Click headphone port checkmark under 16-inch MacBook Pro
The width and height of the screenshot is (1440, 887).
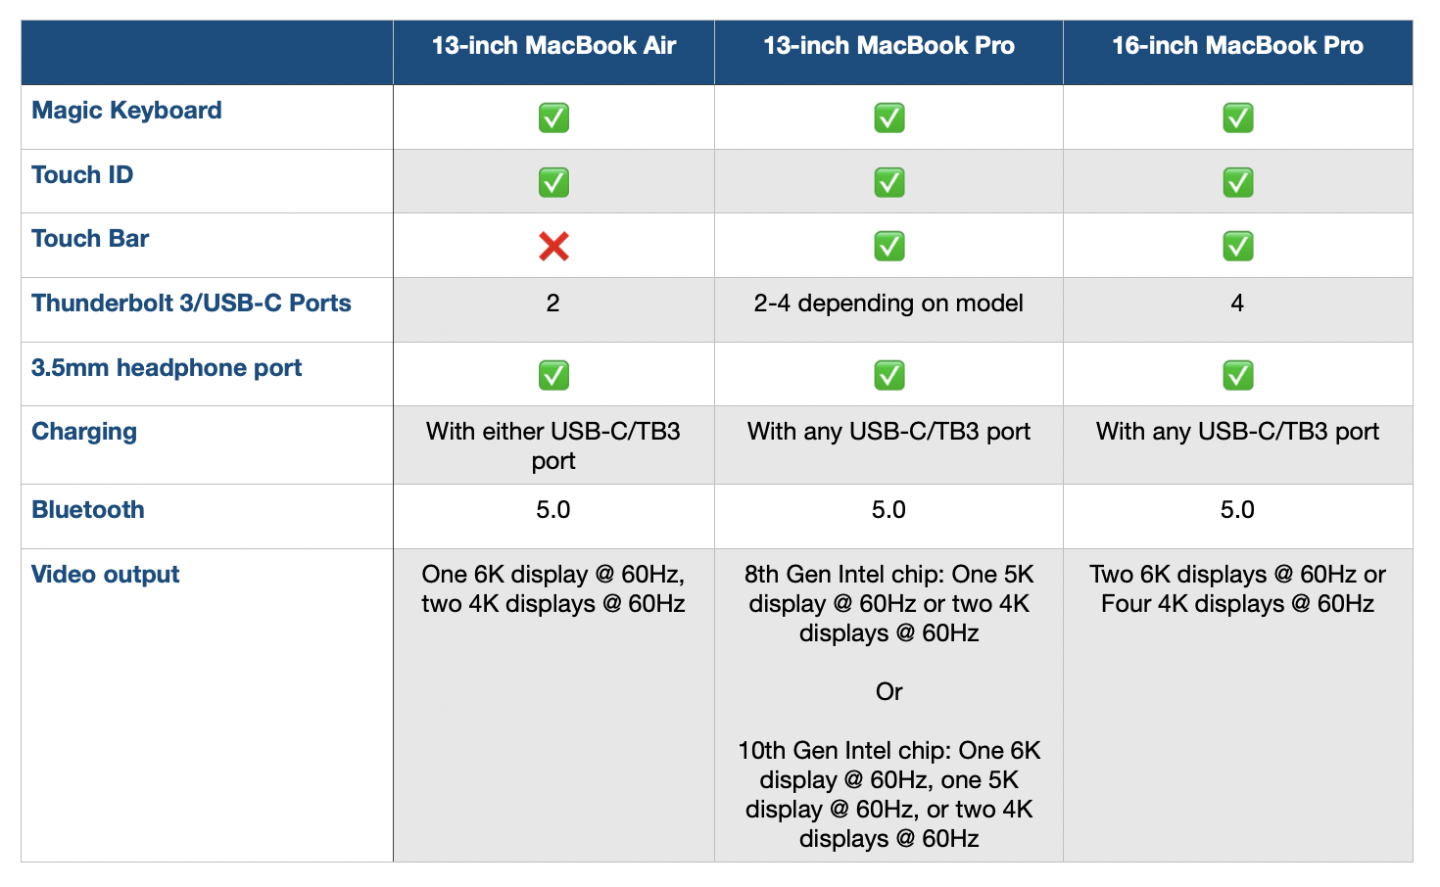click(x=1237, y=375)
